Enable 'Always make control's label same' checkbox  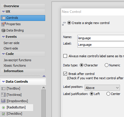pyautogui.click(x=65, y=56)
